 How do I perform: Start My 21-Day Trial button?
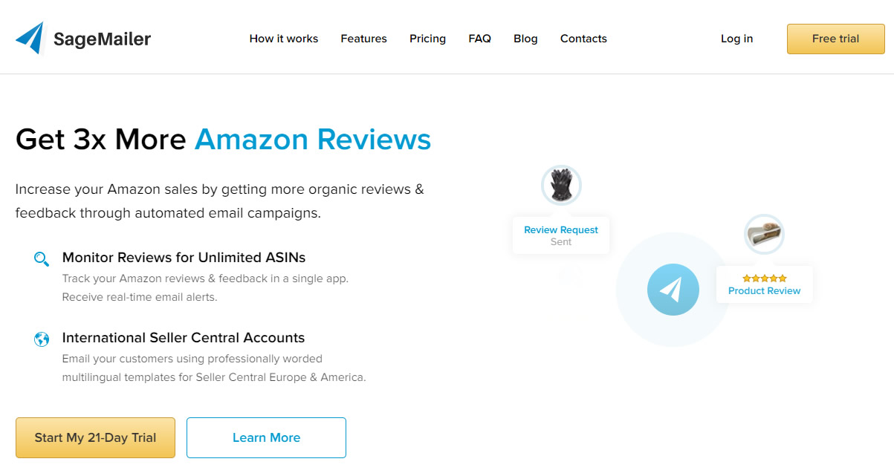coord(95,437)
